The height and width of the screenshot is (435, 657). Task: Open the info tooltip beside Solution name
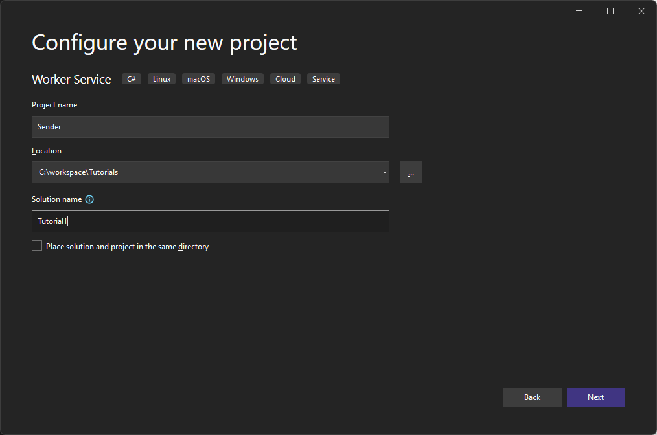[89, 199]
